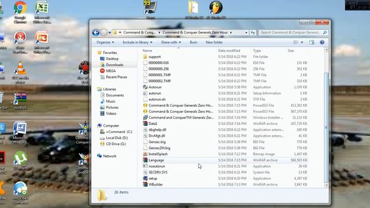Click the New folder button
Image resolution: width=370 pixels, height=208 pixels.
point(214,42)
